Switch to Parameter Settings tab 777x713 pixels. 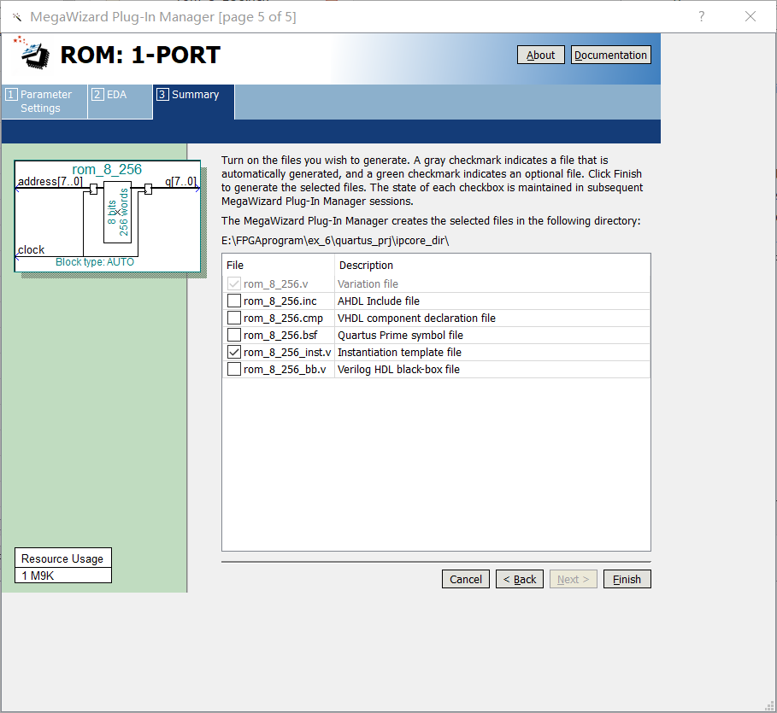[44, 102]
